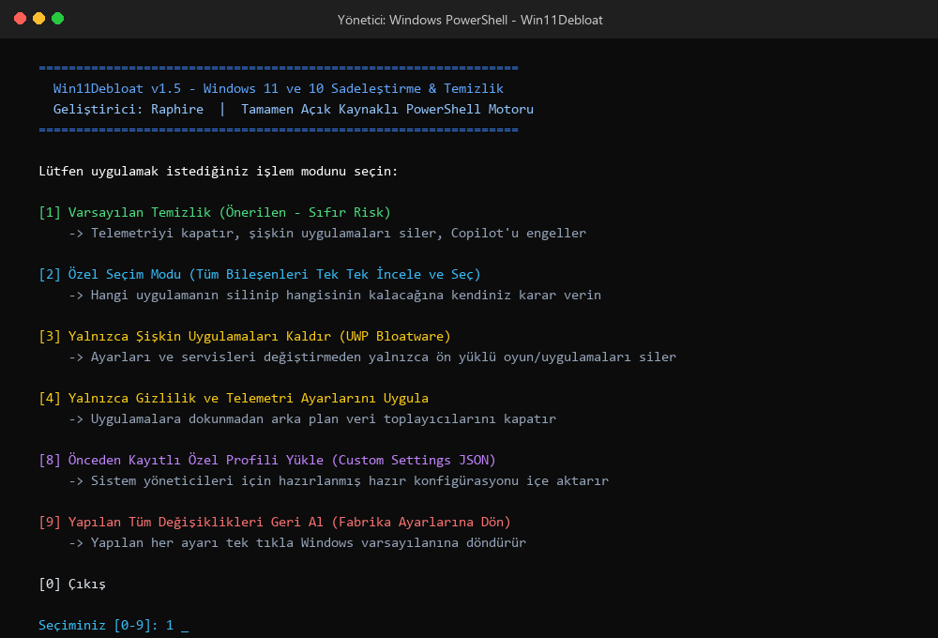This screenshot has height=638, width=938.
Task: Click the "Geliştirici: Raphire" credit line
Action: 293,109
